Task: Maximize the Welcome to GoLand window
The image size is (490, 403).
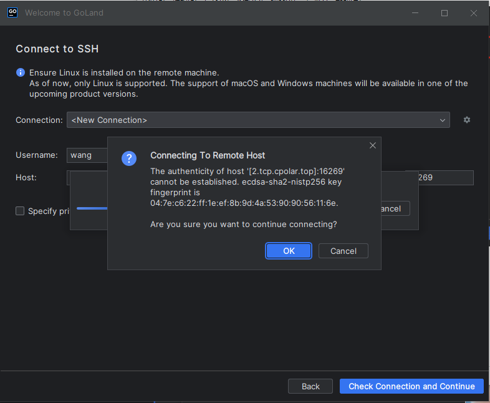Action: click(x=444, y=13)
